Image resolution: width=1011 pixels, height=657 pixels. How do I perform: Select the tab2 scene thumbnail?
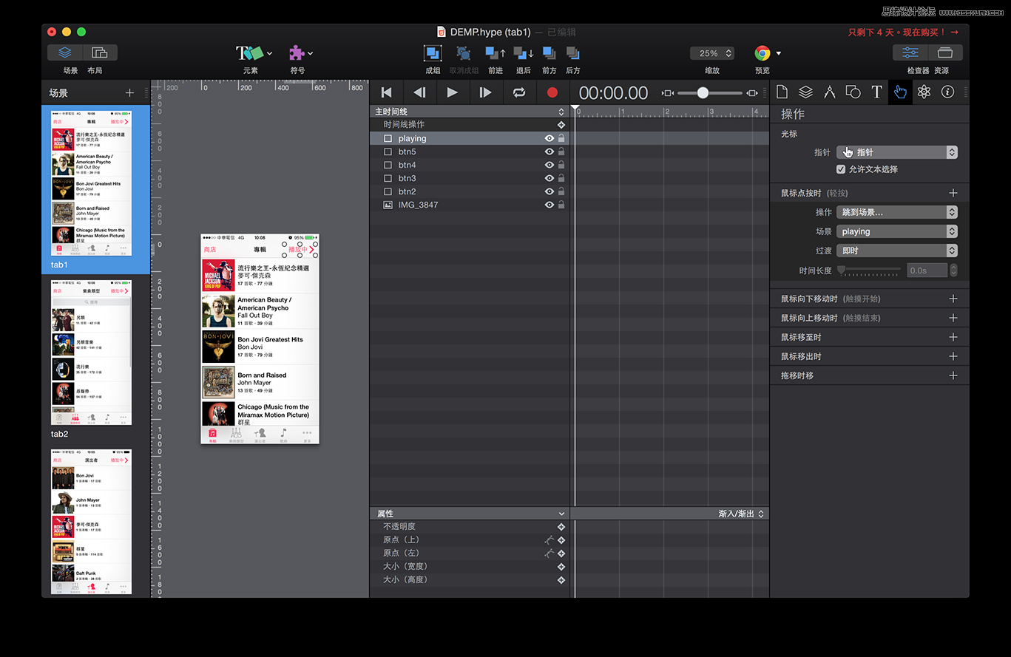(x=92, y=353)
